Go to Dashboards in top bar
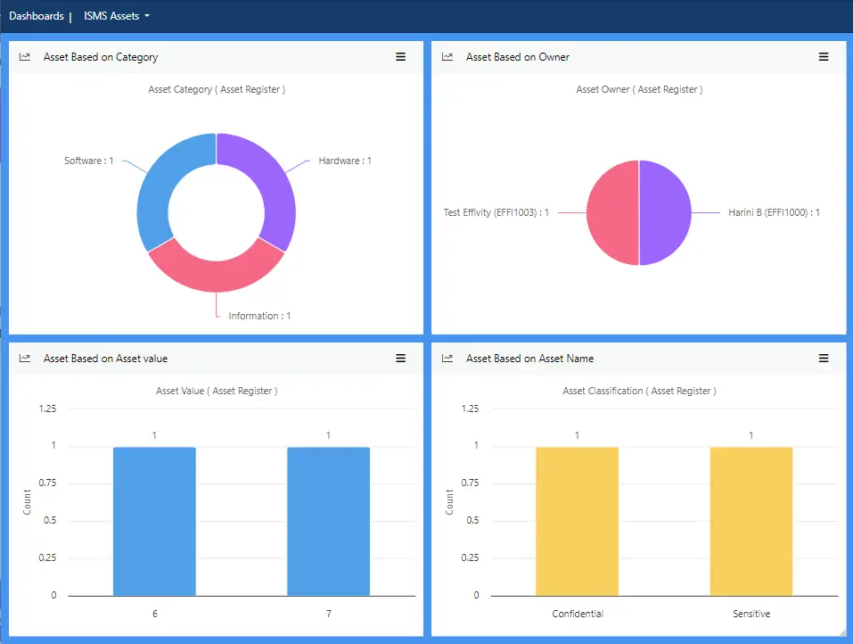This screenshot has height=644, width=853. 37,16
